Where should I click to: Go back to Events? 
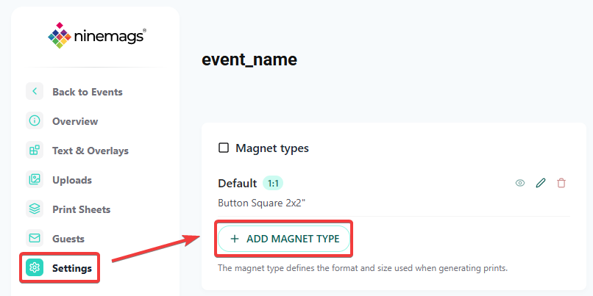pyautogui.click(x=88, y=92)
